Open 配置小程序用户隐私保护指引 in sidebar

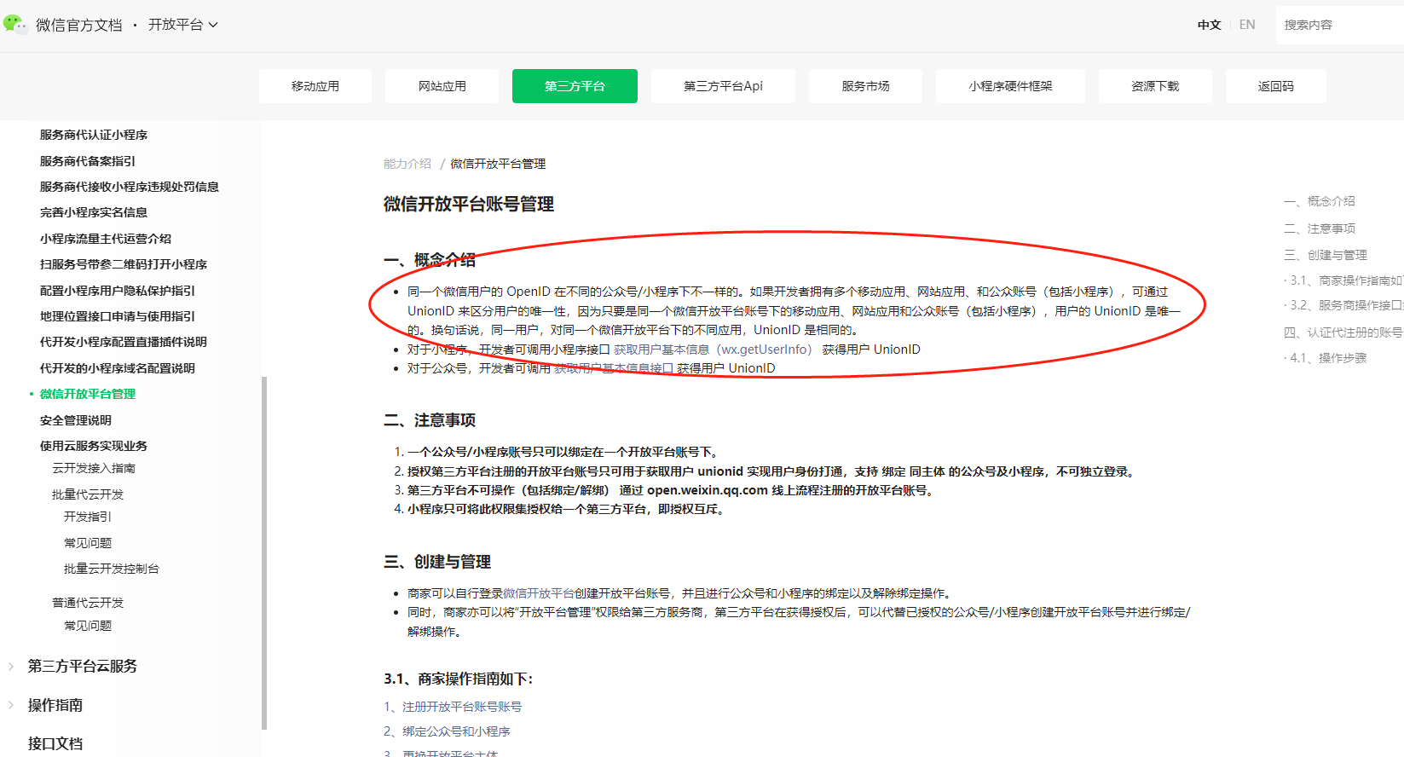(118, 291)
